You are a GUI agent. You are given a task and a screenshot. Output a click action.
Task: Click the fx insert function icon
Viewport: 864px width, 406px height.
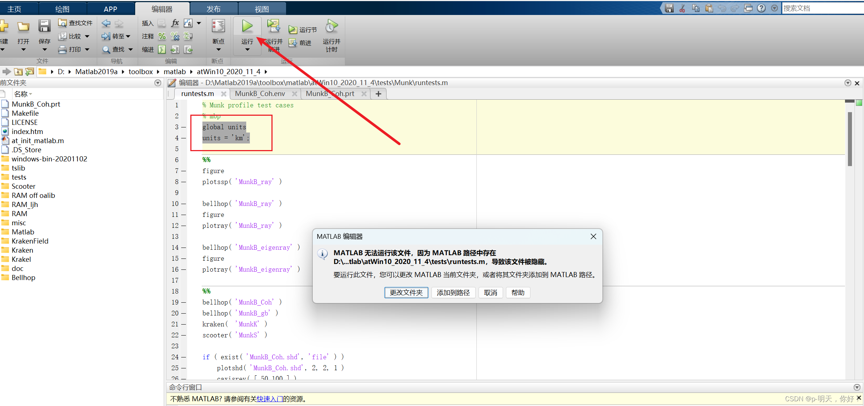[x=175, y=23]
